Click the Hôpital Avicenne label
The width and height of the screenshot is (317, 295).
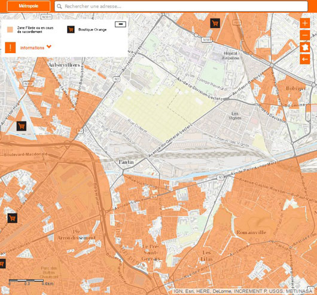click(x=230, y=56)
